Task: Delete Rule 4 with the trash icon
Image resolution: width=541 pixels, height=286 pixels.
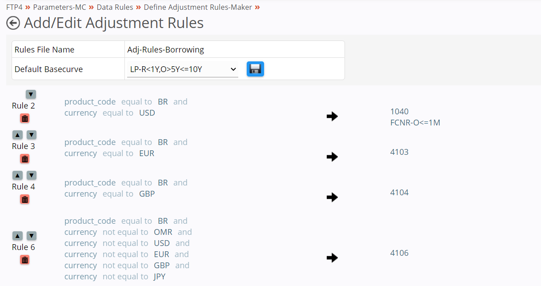Action: (x=25, y=199)
